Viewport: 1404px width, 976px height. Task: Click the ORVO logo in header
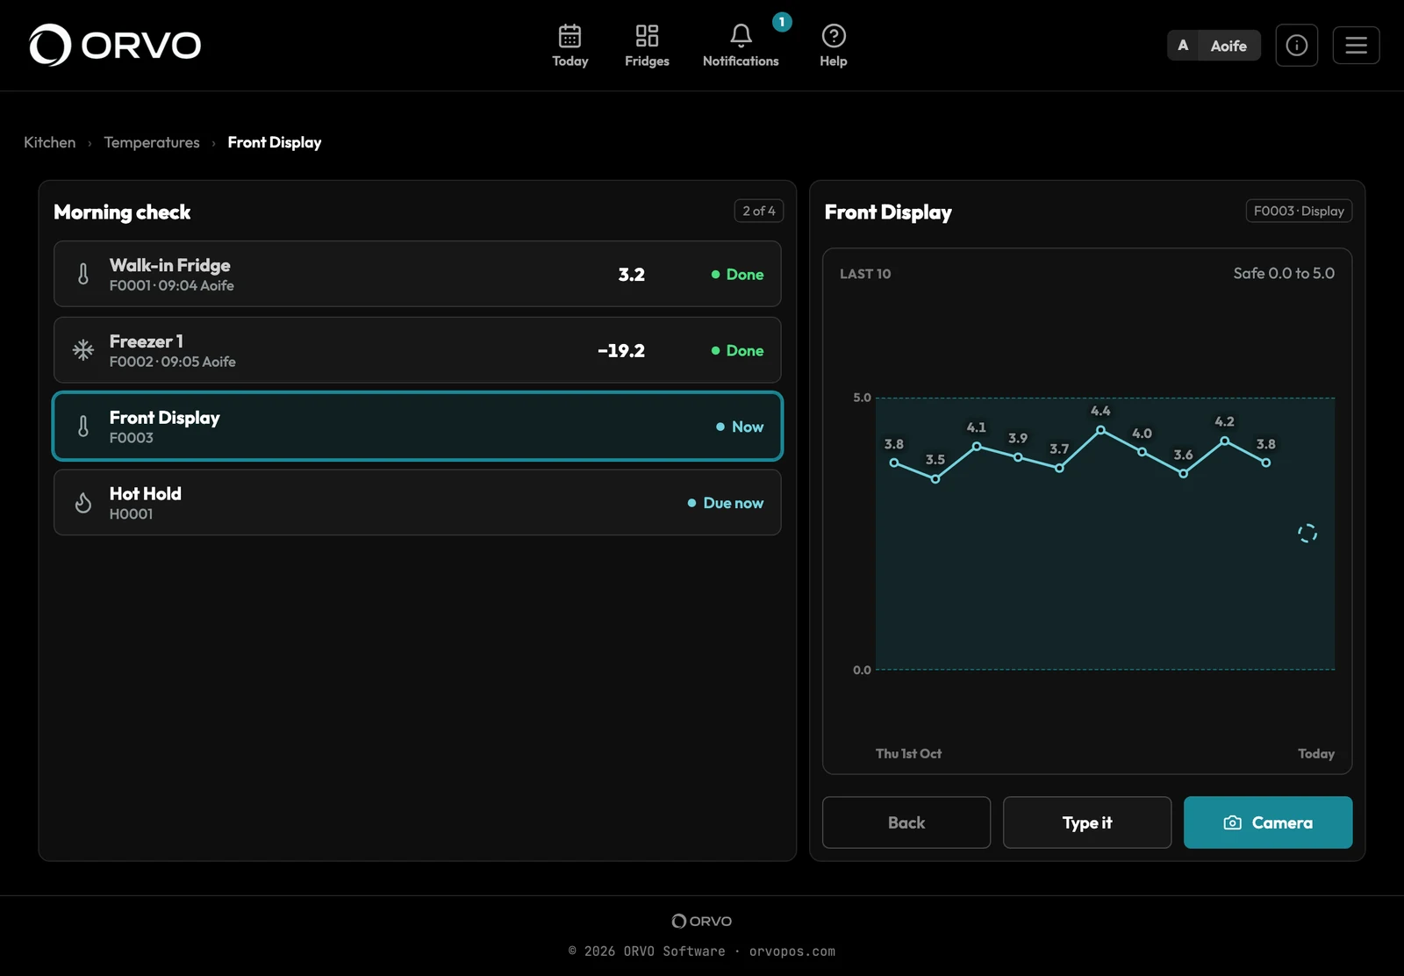[x=115, y=45]
